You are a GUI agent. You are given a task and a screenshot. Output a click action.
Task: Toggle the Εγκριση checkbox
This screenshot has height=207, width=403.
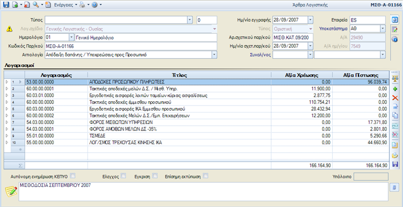[155, 176]
